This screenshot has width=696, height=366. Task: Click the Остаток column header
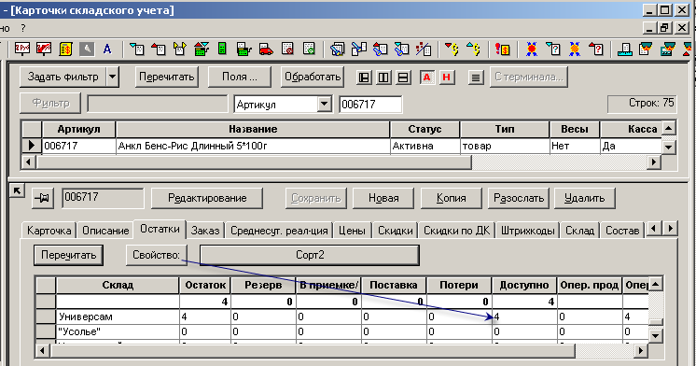click(205, 285)
